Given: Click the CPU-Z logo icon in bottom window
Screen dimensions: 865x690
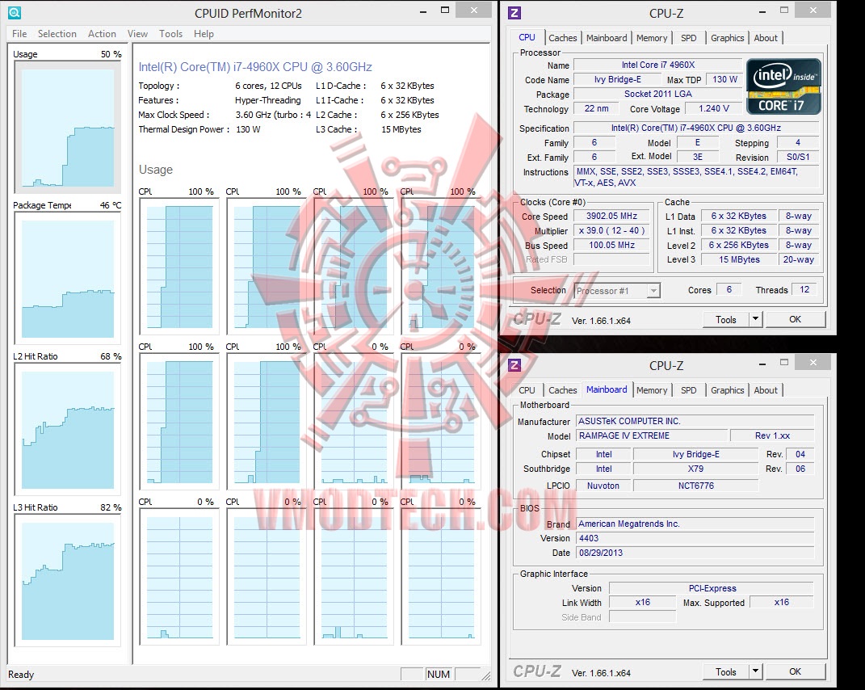Looking at the screenshot, I should pyautogui.click(x=514, y=365).
